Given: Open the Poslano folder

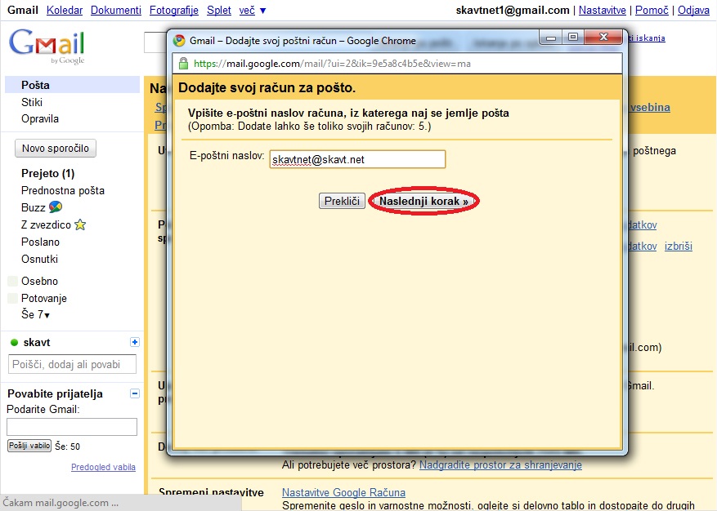Looking at the screenshot, I should (40, 242).
